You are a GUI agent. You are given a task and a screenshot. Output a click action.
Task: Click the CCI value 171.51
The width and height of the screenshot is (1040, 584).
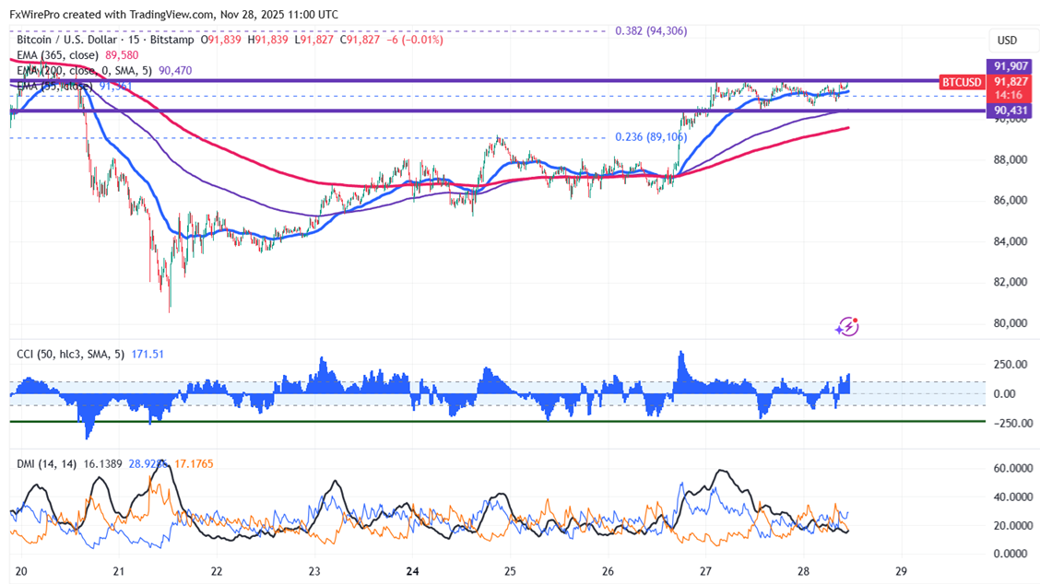pos(148,354)
